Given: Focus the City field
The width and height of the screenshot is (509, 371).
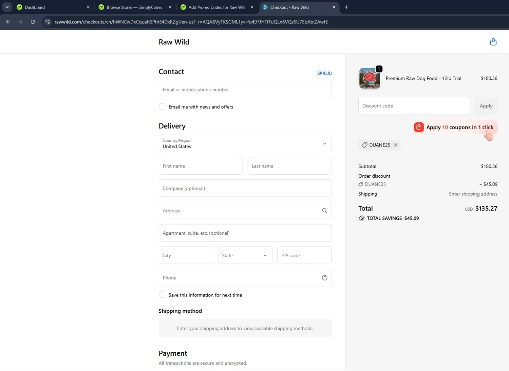Looking at the screenshot, I should coord(186,255).
